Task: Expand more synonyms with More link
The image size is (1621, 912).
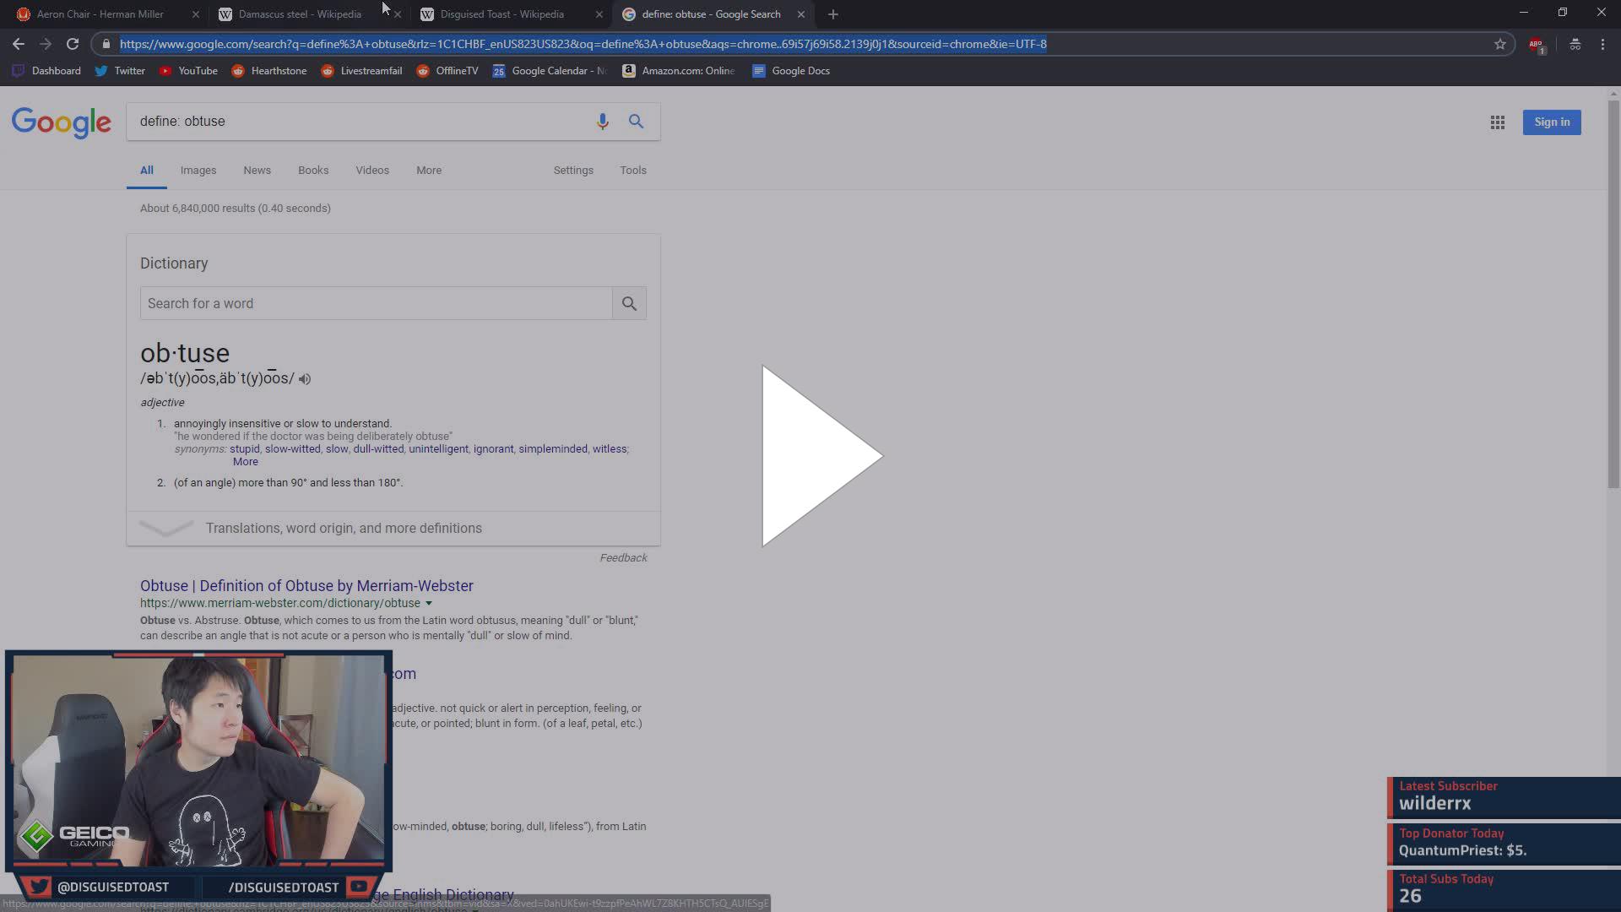Action: tap(245, 462)
